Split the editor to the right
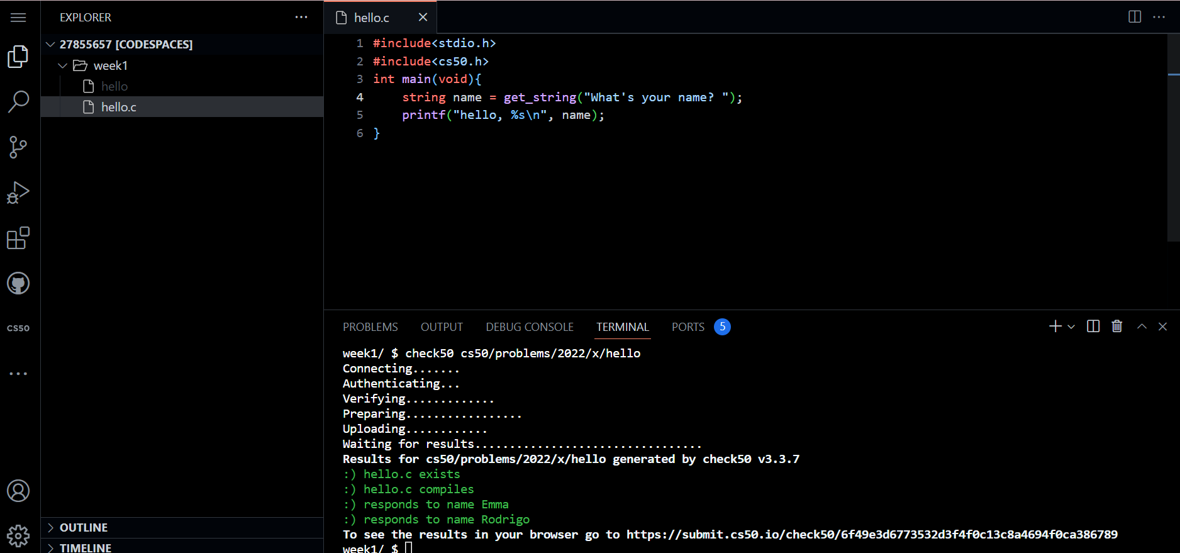This screenshot has width=1180, height=553. 1135,17
